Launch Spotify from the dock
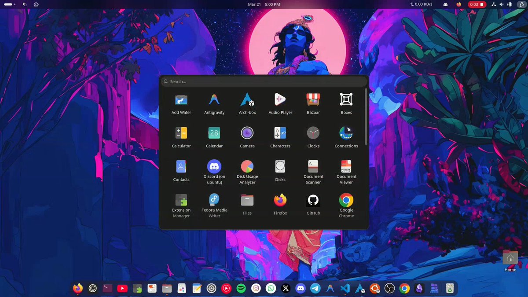This screenshot has width=528, height=297. 241,289
